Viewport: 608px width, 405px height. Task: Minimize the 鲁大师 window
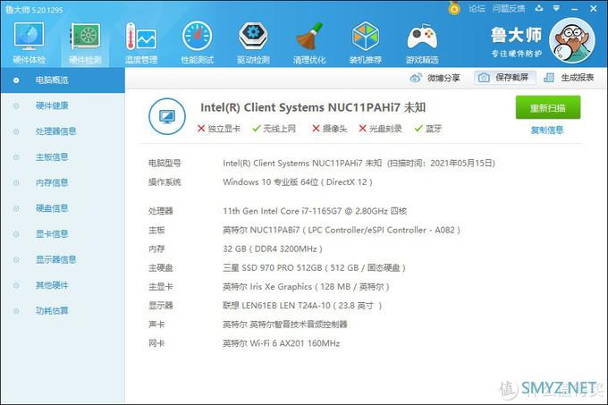(x=575, y=9)
